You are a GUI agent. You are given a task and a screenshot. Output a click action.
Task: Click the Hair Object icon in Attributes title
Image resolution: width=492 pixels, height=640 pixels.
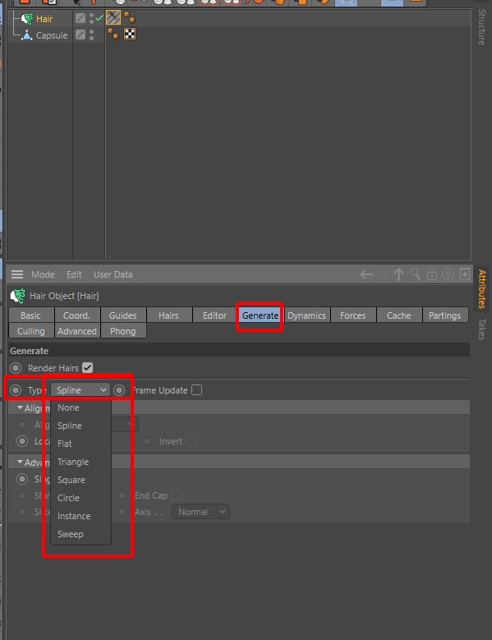pos(17,296)
